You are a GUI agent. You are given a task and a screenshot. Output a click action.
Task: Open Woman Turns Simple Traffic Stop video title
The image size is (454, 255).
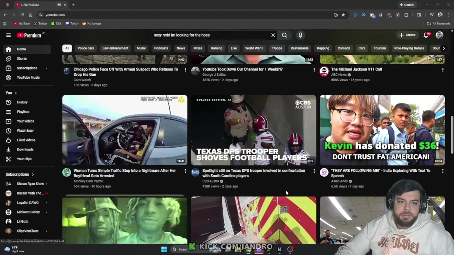coord(125,173)
